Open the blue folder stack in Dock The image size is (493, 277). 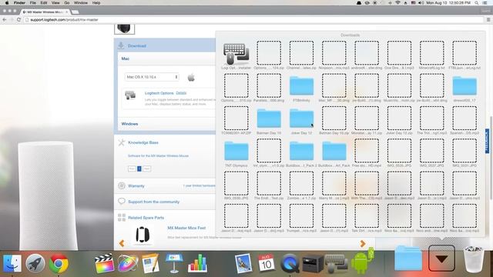(x=408, y=259)
